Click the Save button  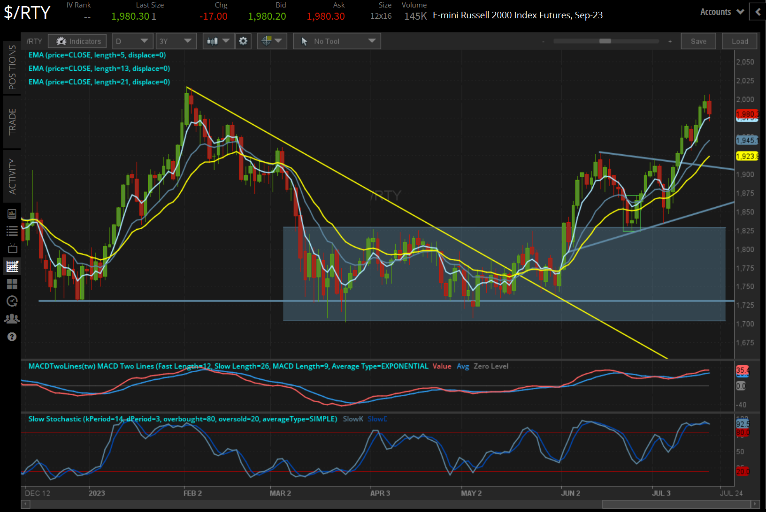[x=698, y=41]
